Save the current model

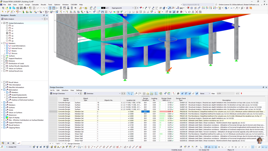click(x=21, y=8)
